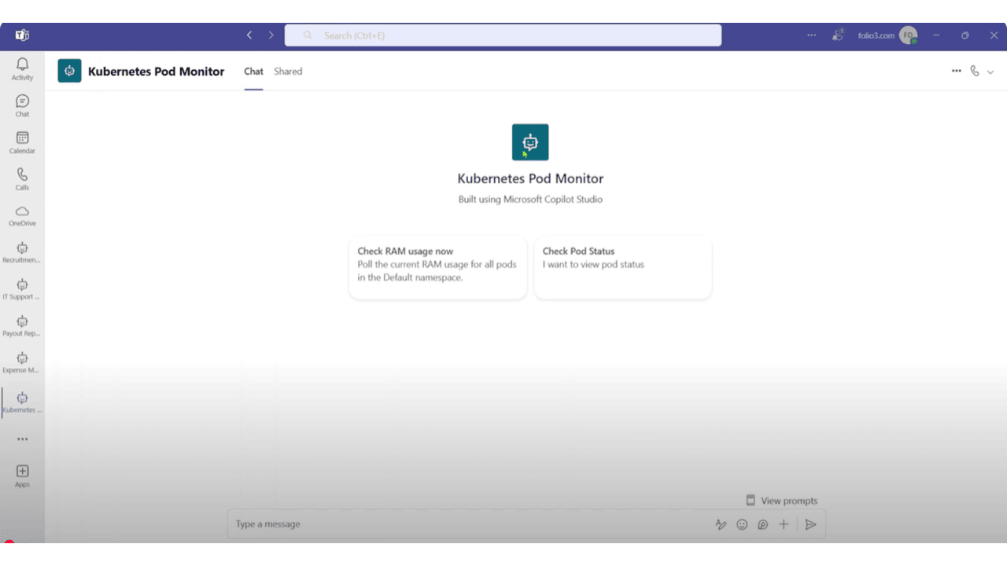Switch to the Shared tab
Image resolution: width=1007 pixels, height=566 pixels.
click(288, 72)
